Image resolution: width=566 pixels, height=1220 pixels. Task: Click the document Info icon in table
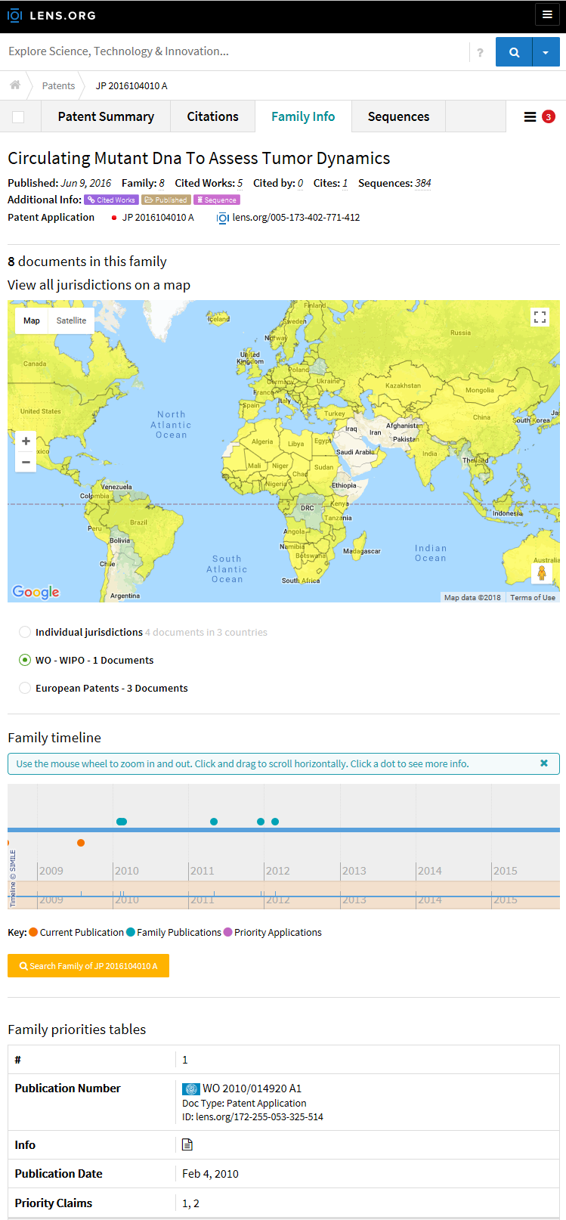point(187,1145)
